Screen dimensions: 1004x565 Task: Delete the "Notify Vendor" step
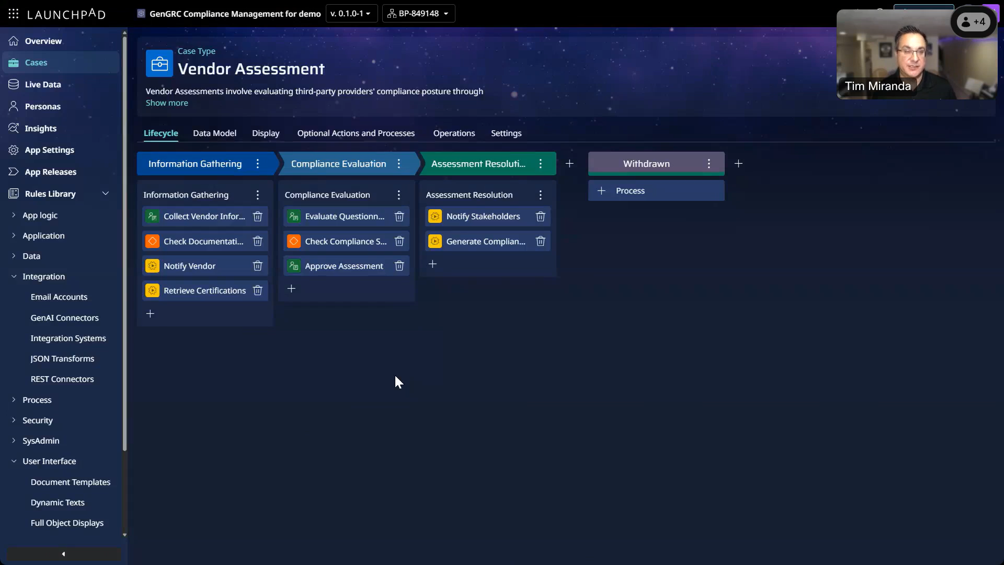(x=257, y=265)
